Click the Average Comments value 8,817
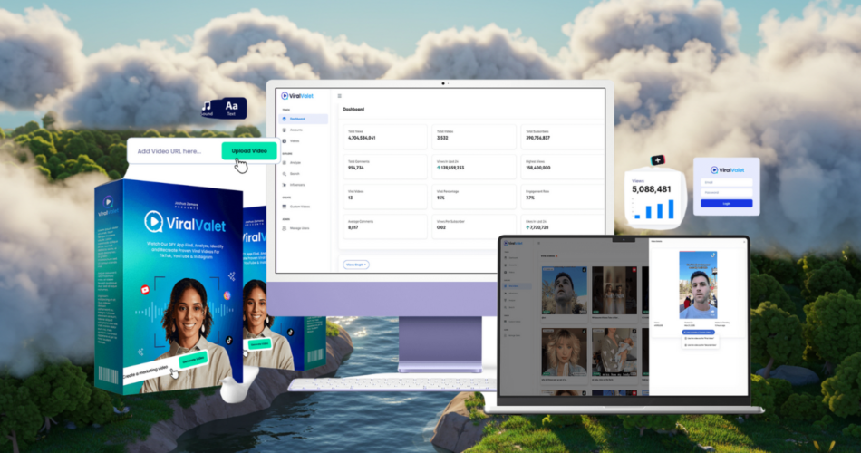Image resolution: width=861 pixels, height=453 pixels. pyautogui.click(x=353, y=227)
